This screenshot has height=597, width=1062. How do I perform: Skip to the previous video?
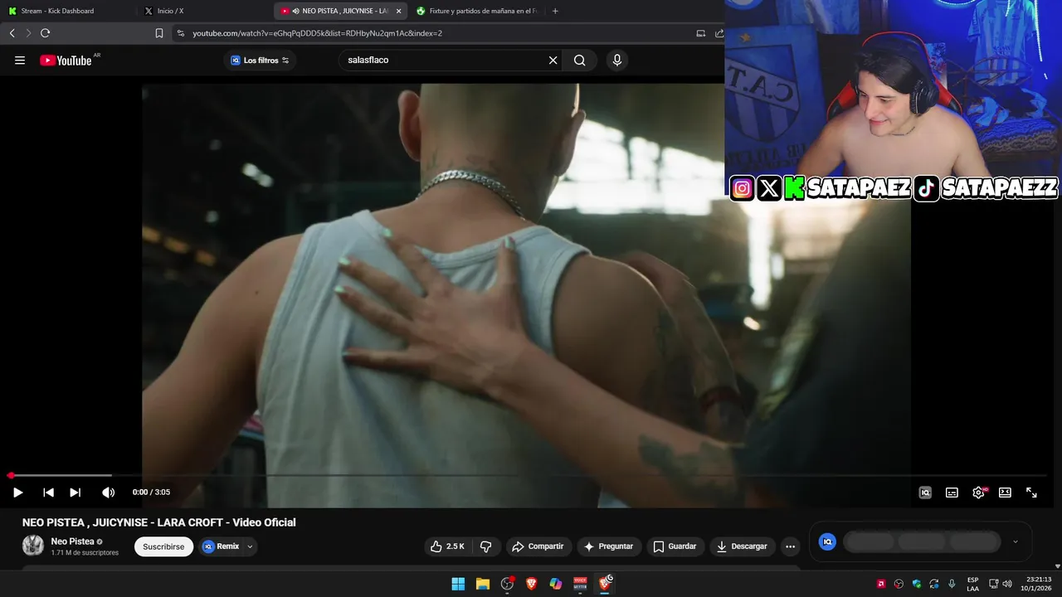click(x=48, y=493)
